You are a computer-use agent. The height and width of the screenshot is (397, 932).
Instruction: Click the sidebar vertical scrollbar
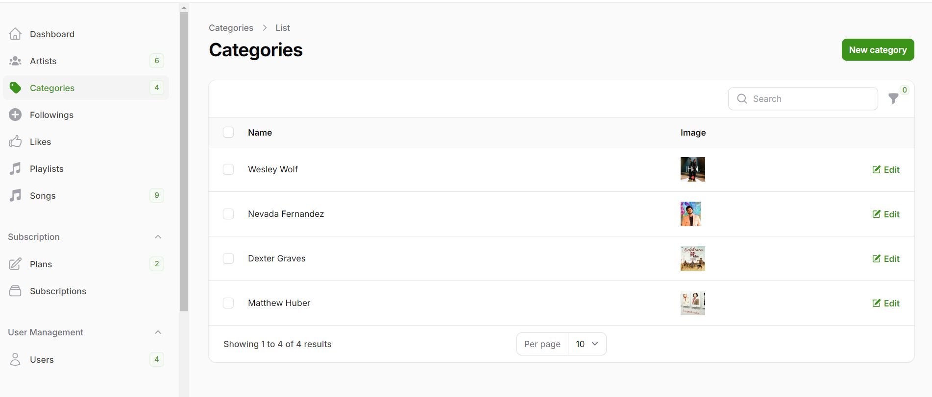(184, 162)
